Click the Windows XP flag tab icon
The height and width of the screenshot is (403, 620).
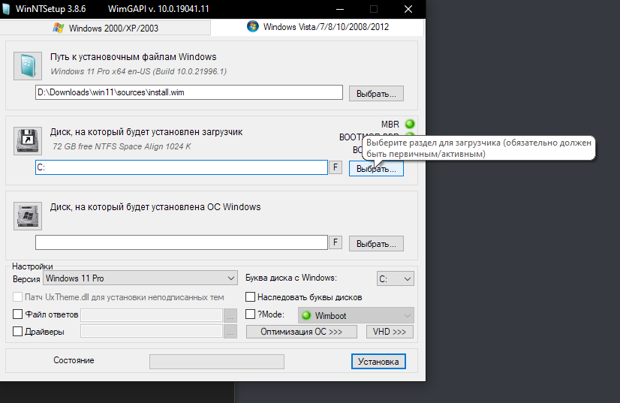coord(58,28)
